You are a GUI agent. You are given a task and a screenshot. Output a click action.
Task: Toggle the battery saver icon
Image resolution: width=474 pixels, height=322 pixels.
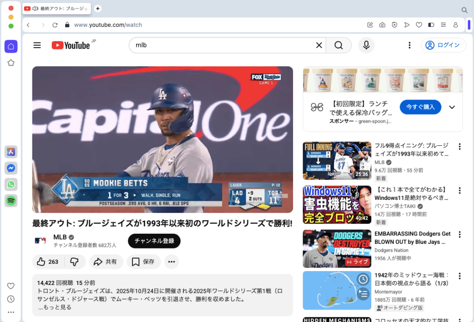[x=431, y=25]
